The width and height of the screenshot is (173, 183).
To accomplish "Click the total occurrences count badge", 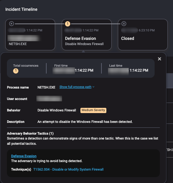I will 16,71.
